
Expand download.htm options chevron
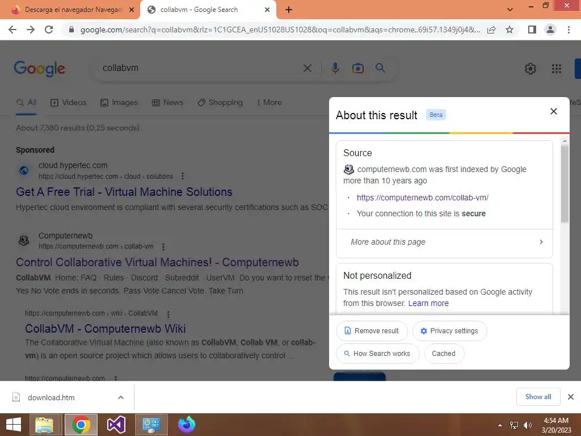point(121,397)
